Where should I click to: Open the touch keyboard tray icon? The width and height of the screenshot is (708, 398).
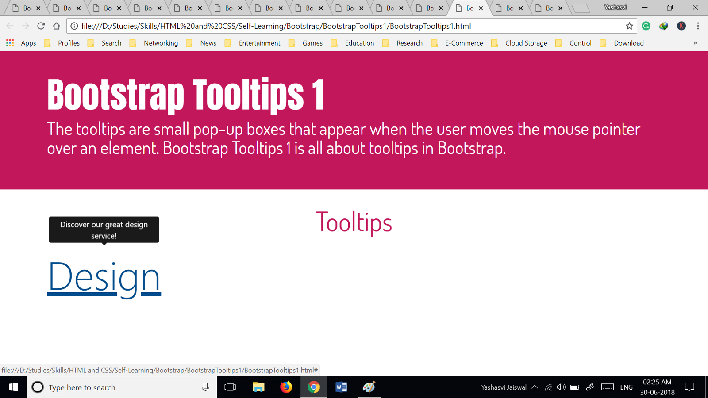pos(608,387)
